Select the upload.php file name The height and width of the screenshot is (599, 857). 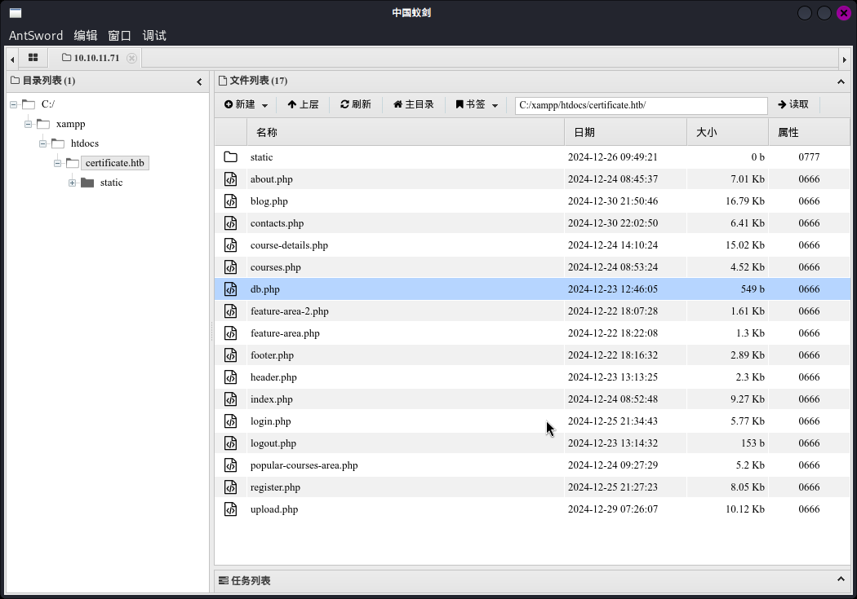[274, 509]
